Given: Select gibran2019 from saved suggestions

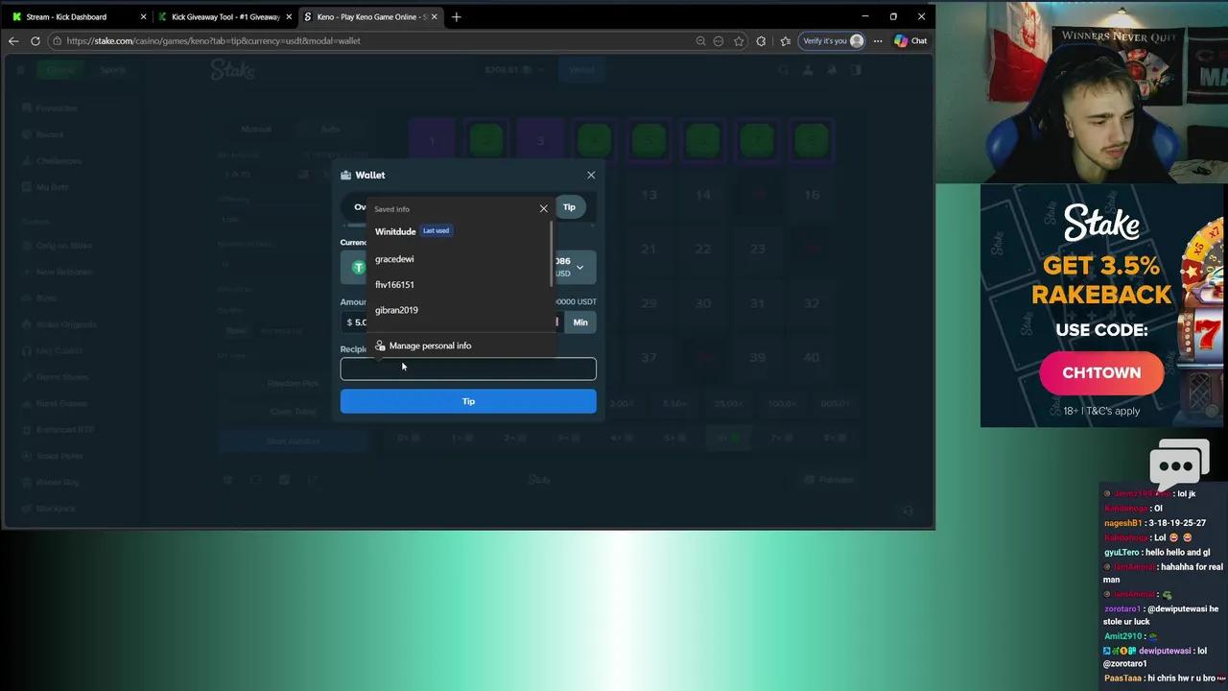Looking at the screenshot, I should coord(396,310).
